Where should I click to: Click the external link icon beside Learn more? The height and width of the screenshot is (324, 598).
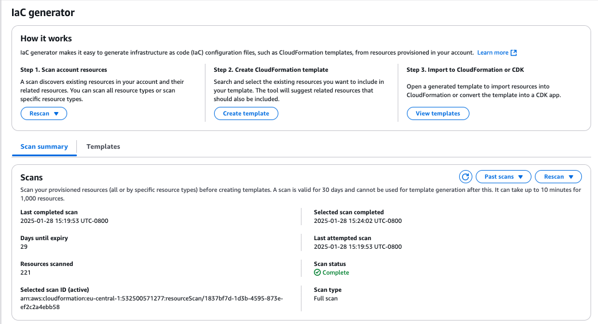click(x=514, y=53)
